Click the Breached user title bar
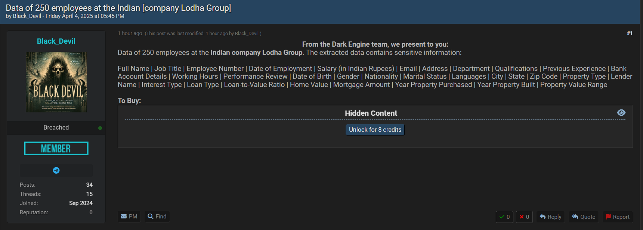 56,128
